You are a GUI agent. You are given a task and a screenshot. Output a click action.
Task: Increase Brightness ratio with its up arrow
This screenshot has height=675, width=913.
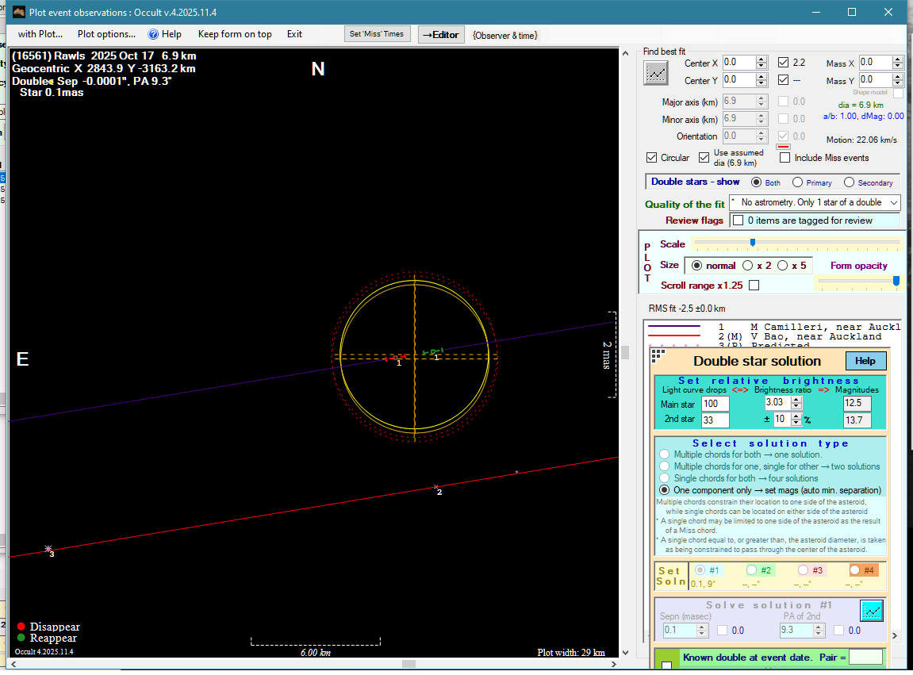(796, 400)
